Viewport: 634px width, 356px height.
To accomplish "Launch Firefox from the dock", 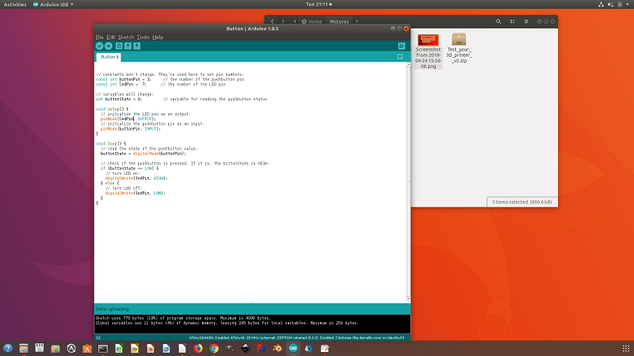I will [x=197, y=348].
